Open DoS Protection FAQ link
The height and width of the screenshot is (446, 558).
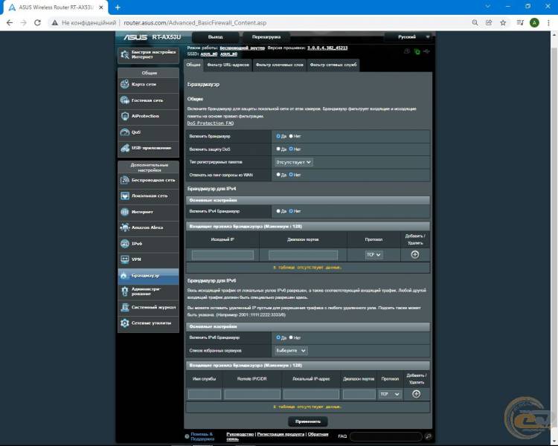point(211,123)
